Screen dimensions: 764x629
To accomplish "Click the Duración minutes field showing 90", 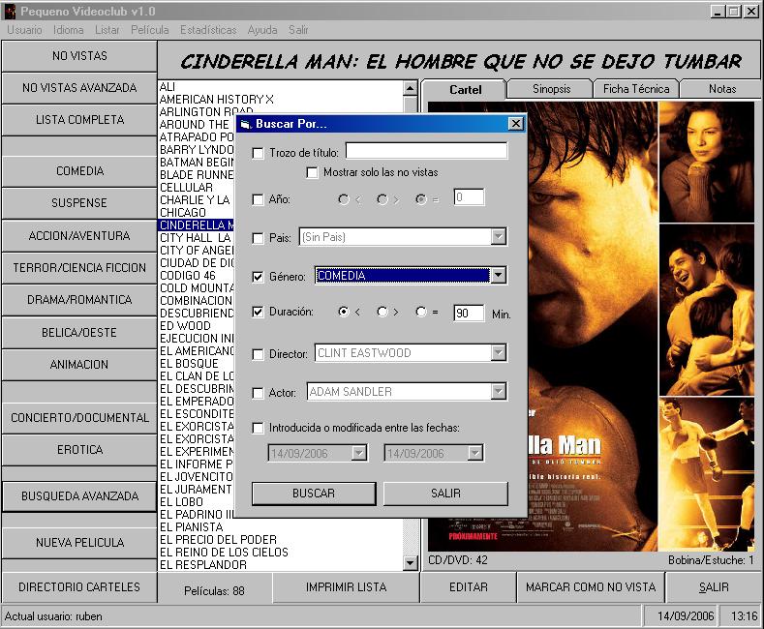I will 469,313.
